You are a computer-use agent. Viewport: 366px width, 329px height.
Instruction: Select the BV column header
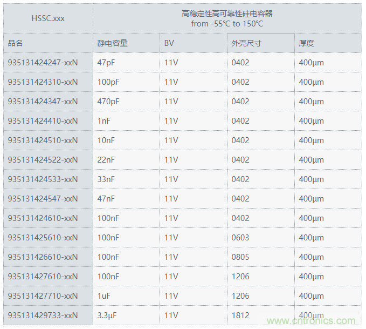click(x=169, y=43)
